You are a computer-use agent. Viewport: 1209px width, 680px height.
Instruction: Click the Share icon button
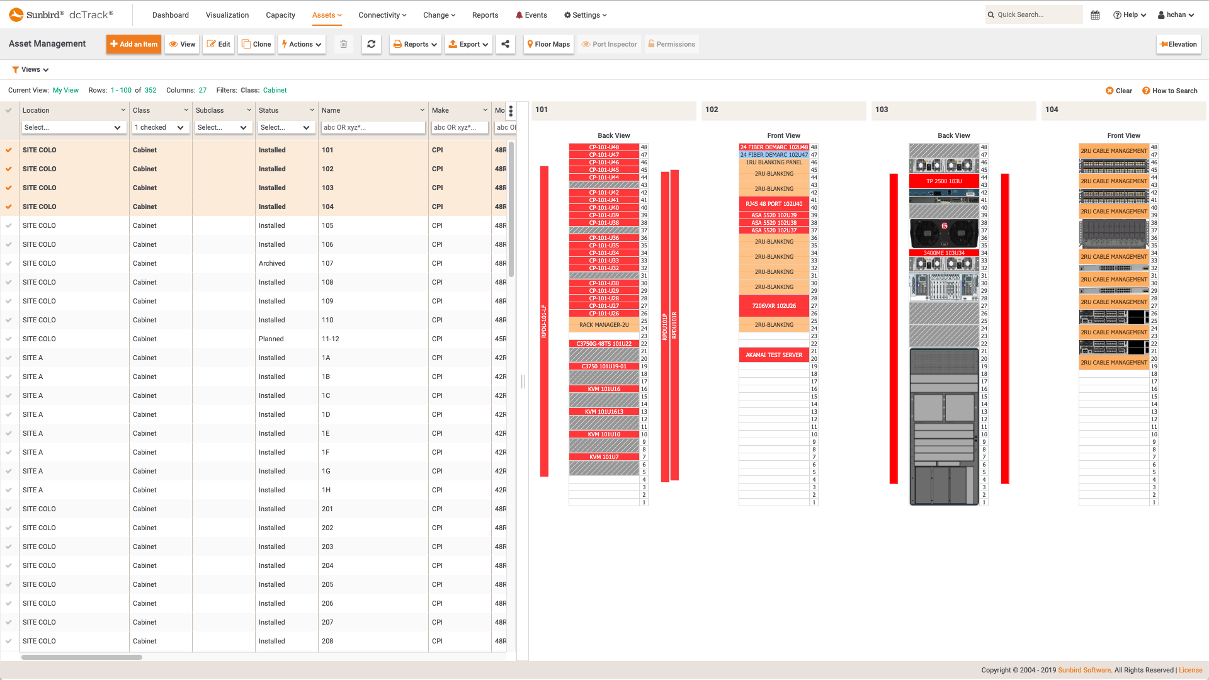click(x=506, y=44)
